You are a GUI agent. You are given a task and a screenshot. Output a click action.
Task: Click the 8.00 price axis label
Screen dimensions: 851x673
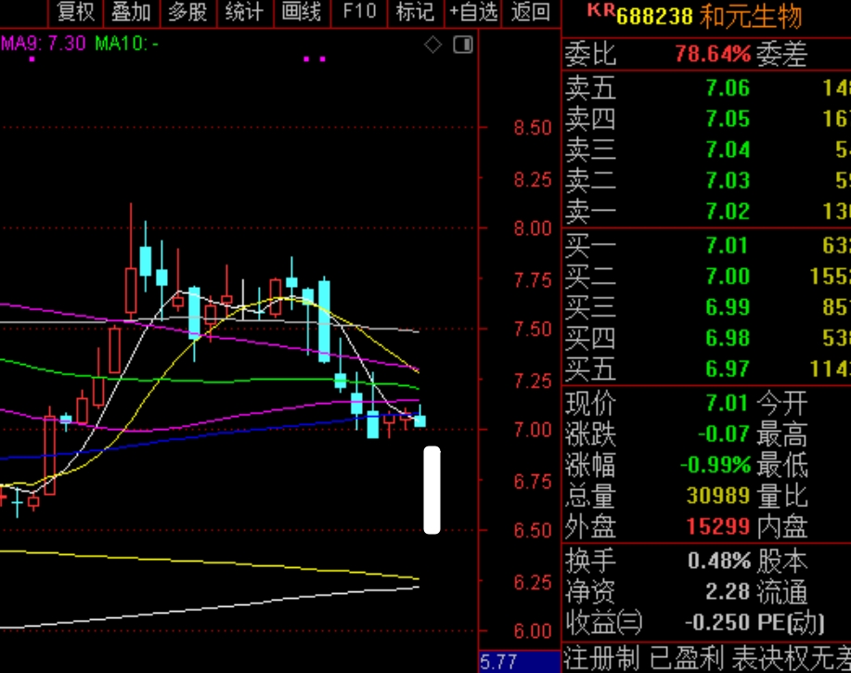[533, 228]
